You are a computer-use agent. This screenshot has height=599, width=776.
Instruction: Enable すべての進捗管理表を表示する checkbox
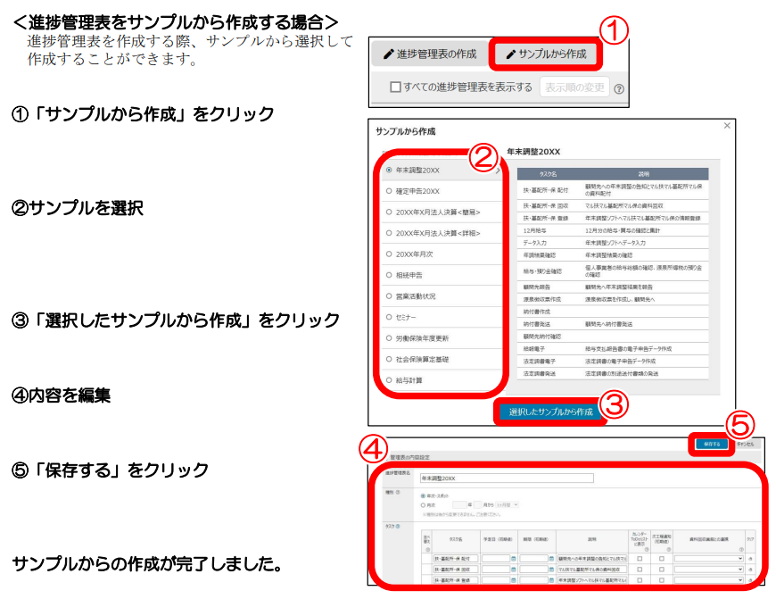(396, 87)
